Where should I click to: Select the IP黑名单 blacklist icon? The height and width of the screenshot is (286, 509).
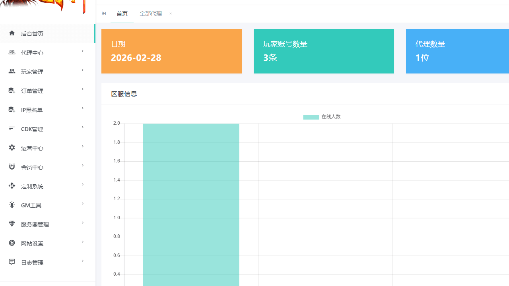click(12, 109)
